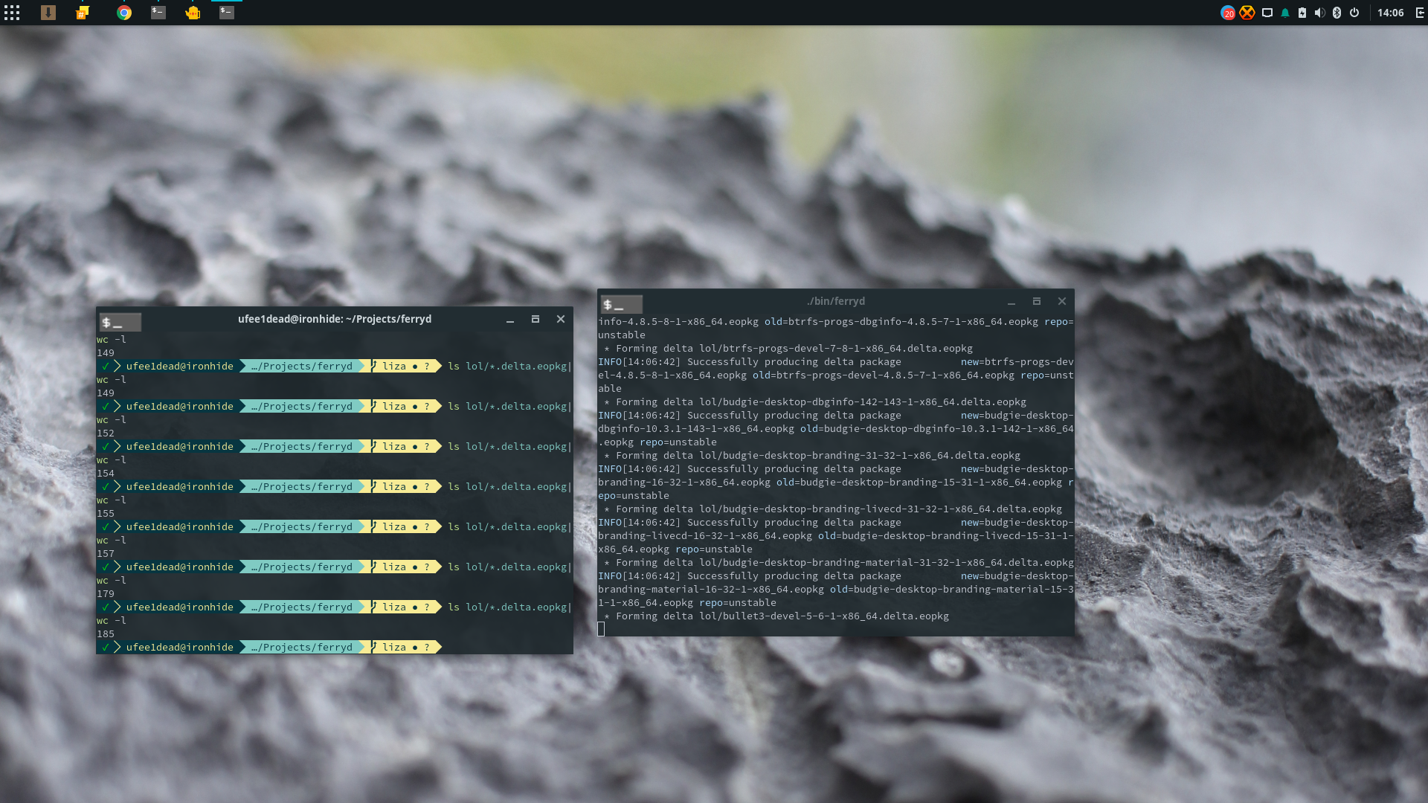Image resolution: width=1428 pixels, height=803 pixels.
Task: Launch the brown download-arrow app
Action: (48, 13)
